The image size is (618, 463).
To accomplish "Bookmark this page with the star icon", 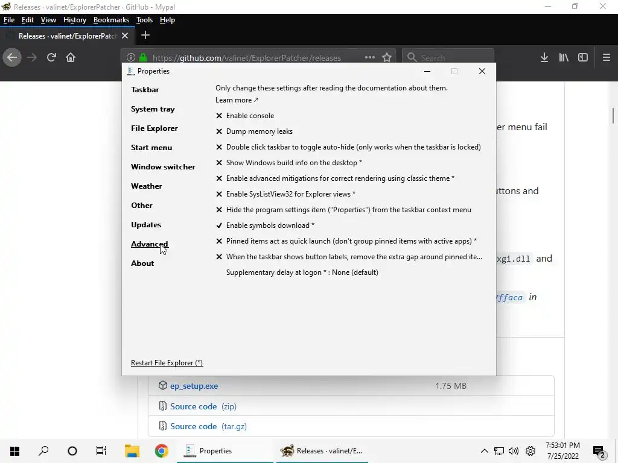I will coord(387,57).
